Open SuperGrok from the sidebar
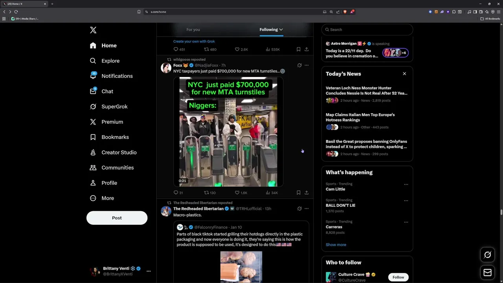 click(x=109, y=107)
